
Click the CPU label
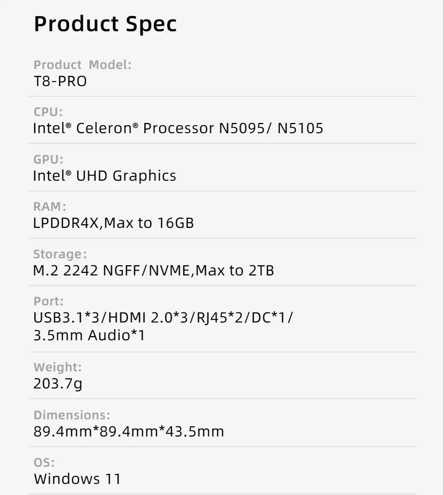click(48, 112)
